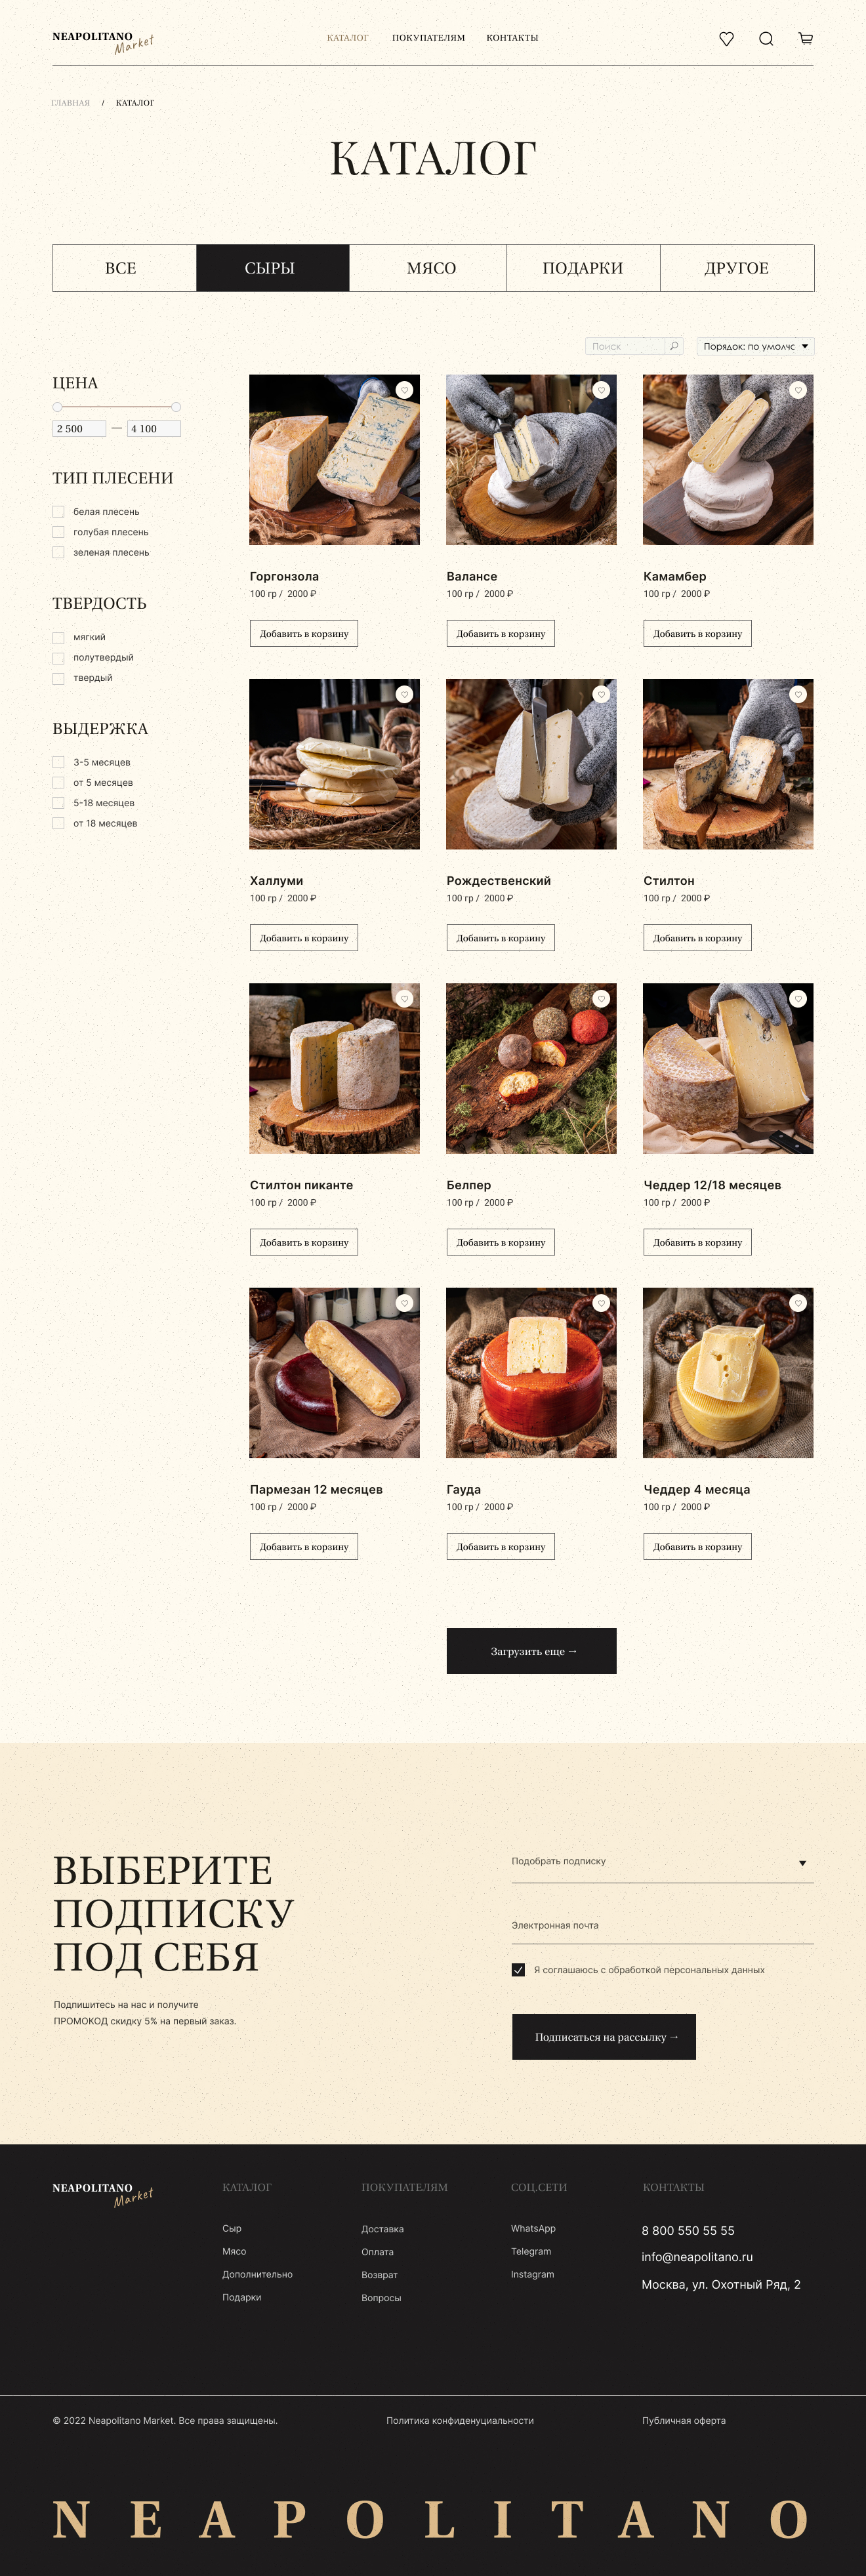Expand the Подобрать подписку dropdown
The width and height of the screenshot is (866, 2576).
[x=662, y=1862]
